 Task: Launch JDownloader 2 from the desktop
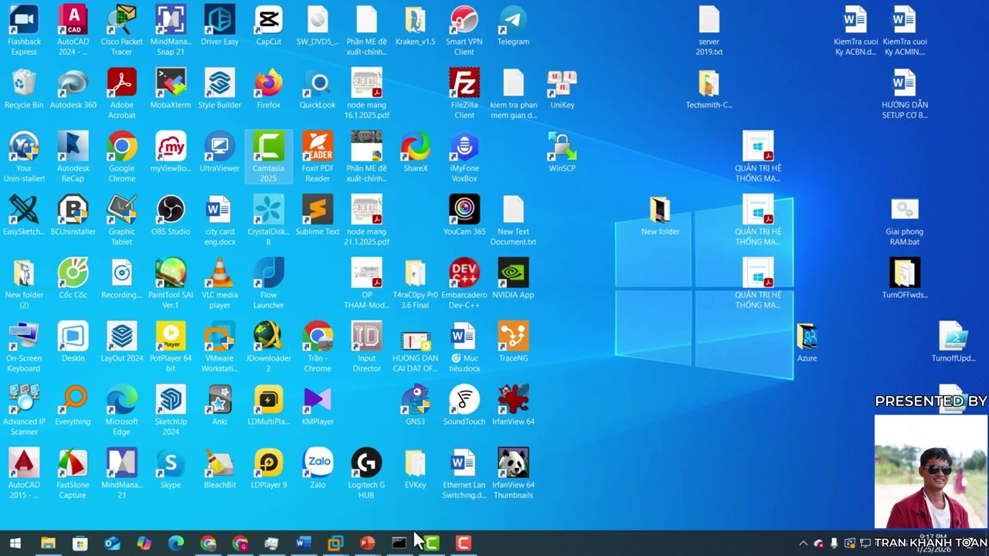pyautogui.click(x=268, y=347)
